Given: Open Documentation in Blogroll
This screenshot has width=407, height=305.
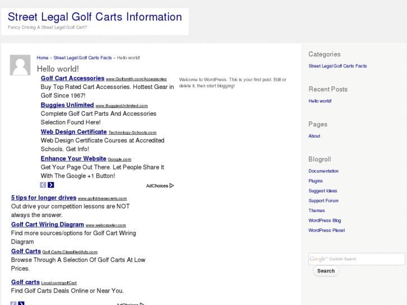Looking at the screenshot, I should [324, 171].
